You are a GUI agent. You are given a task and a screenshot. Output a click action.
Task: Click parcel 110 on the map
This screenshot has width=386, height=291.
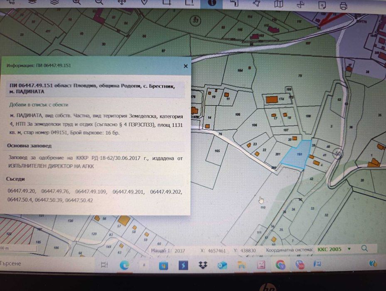pyautogui.click(x=263, y=207)
